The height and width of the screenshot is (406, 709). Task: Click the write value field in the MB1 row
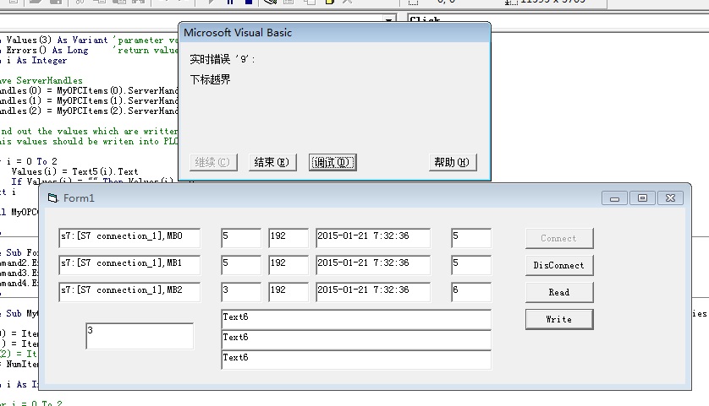471,265
